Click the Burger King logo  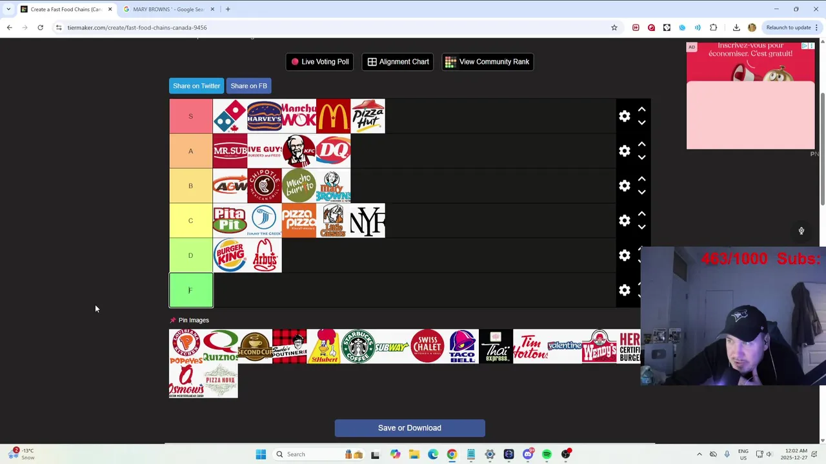click(x=230, y=255)
